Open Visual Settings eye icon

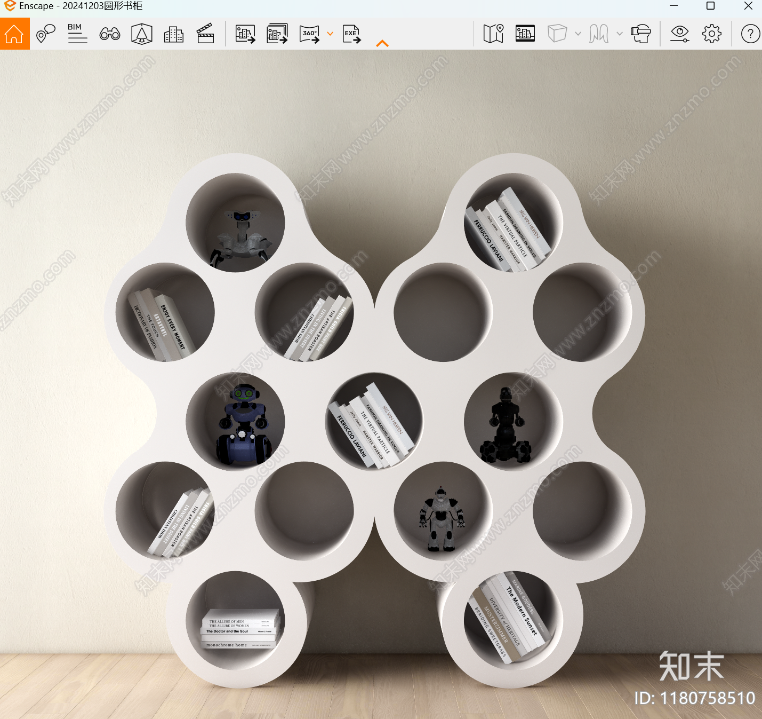pyautogui.click(x=680, y=34)
